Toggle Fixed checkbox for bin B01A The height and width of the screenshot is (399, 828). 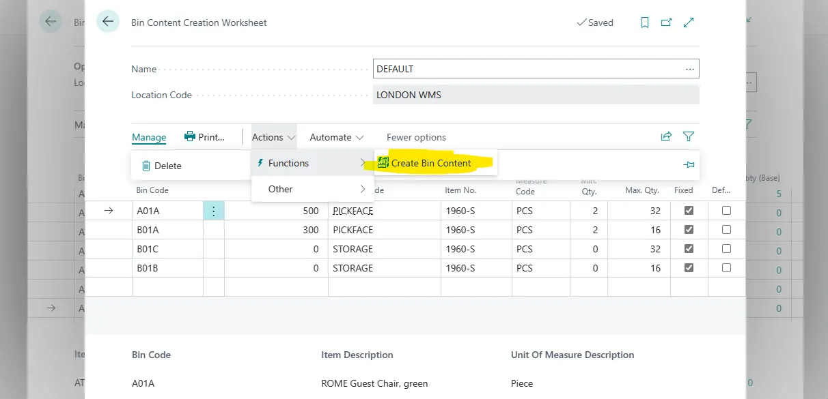[x=689, y=230]
